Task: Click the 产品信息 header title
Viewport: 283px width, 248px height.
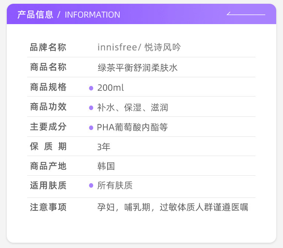Action: [35, 15]
